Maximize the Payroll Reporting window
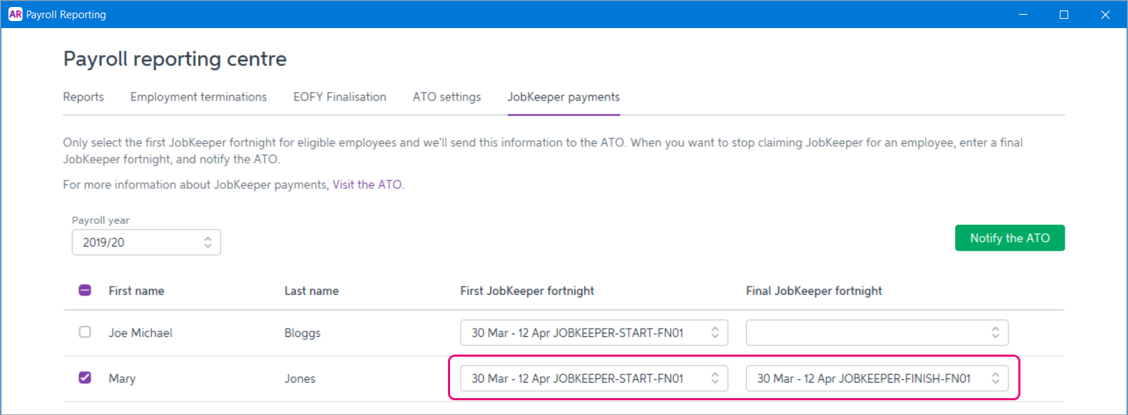Image resolution: width=1128 pixels, height=415 pixels. pos(1064,14)
